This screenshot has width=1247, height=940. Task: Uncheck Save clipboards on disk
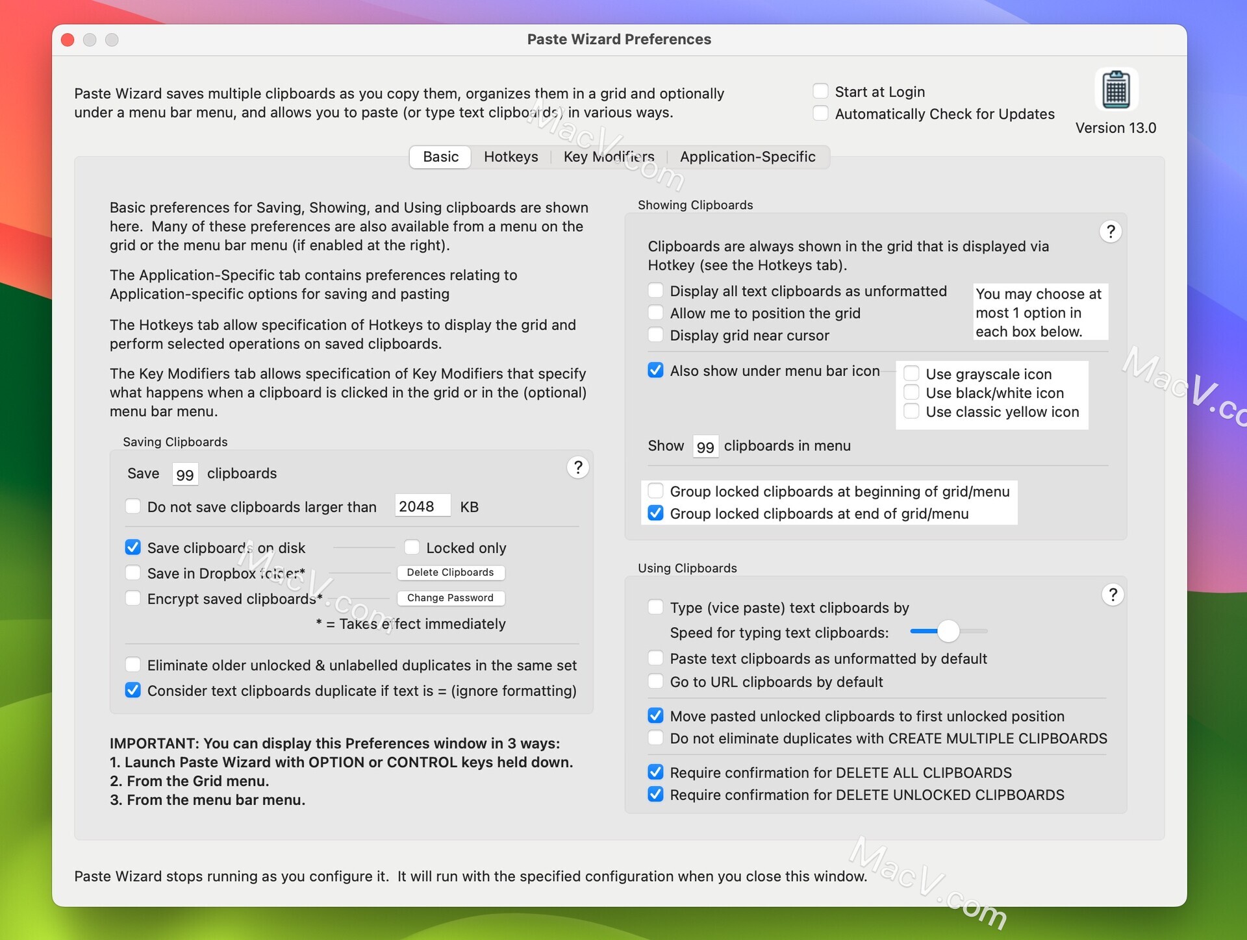coord(133,547)
